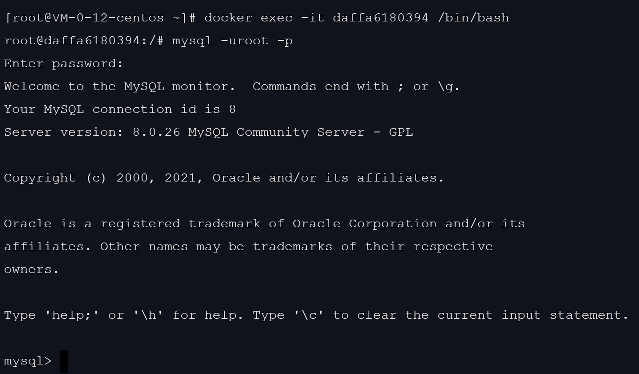Screen dimensions: 639x374
Task: Click the Enter password: line
Action: [x=63, y=64]
